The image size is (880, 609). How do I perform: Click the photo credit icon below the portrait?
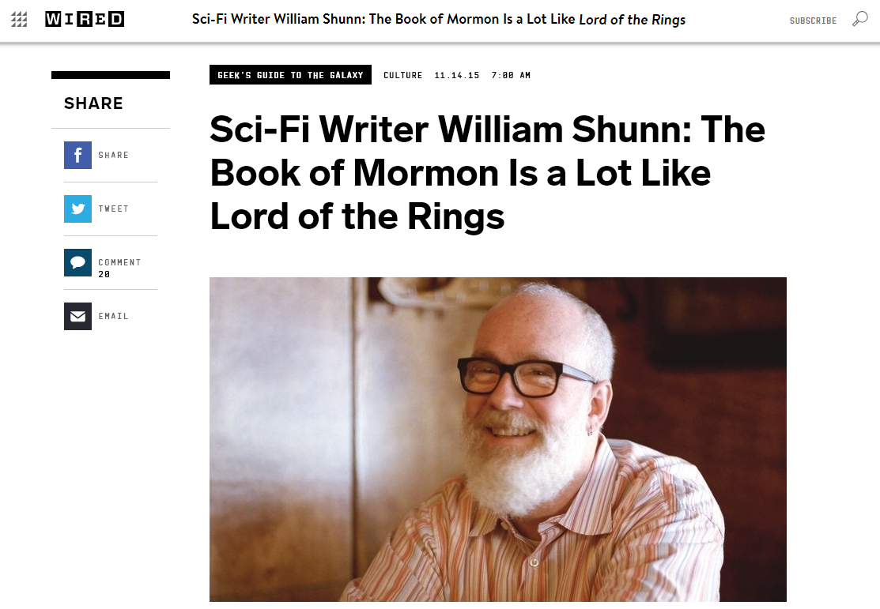(x=534, y=563)
